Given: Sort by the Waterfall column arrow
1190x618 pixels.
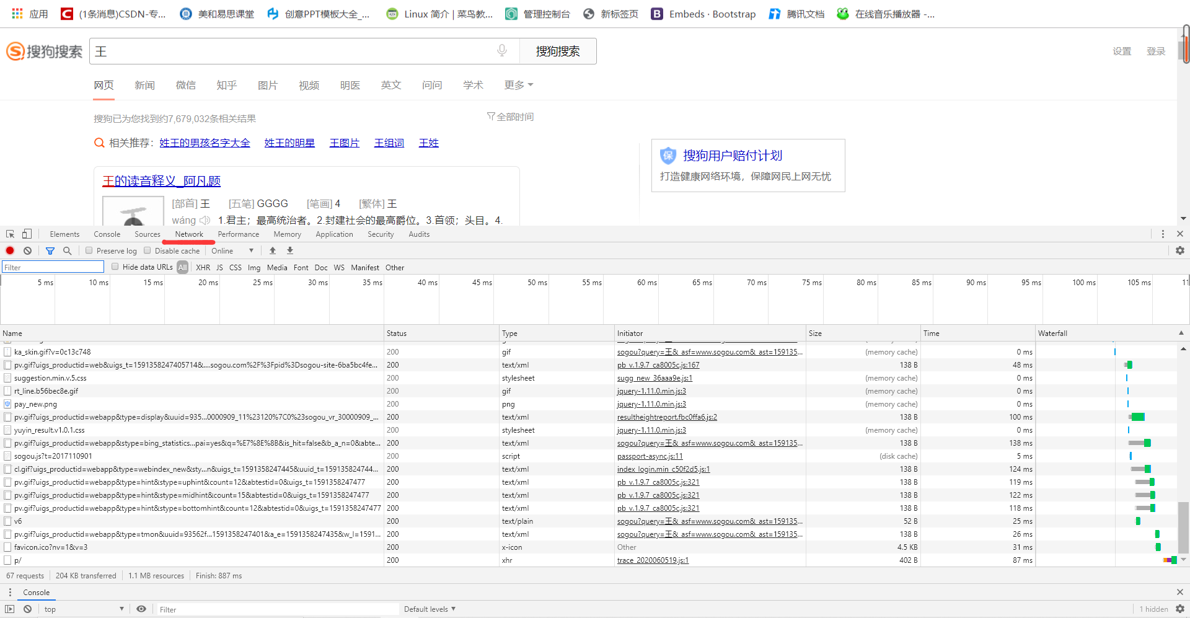Looking at the screenshot, I should click(x=1181, y=333).
